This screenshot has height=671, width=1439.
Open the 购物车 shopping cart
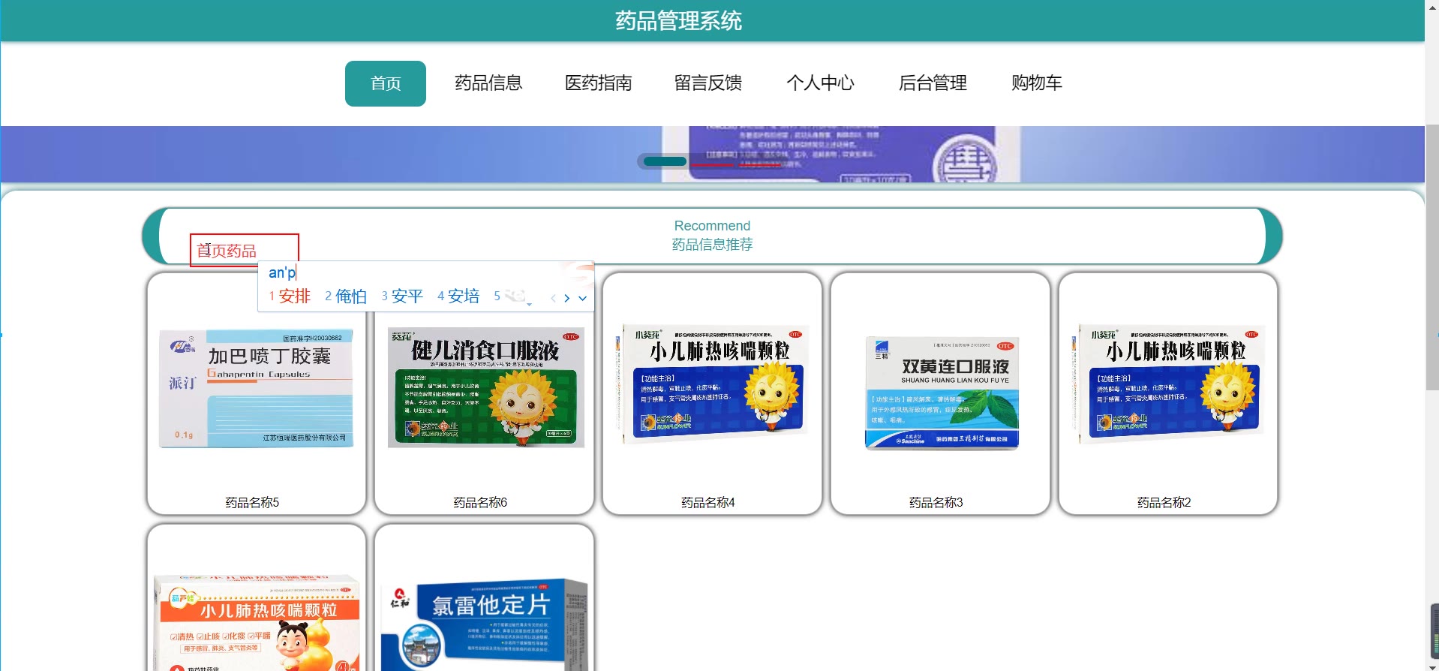coord(1037,83)
